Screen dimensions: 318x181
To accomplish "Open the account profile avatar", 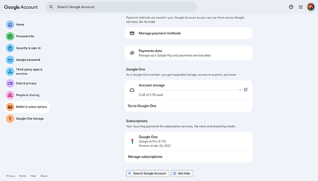I will coord(311,7).
